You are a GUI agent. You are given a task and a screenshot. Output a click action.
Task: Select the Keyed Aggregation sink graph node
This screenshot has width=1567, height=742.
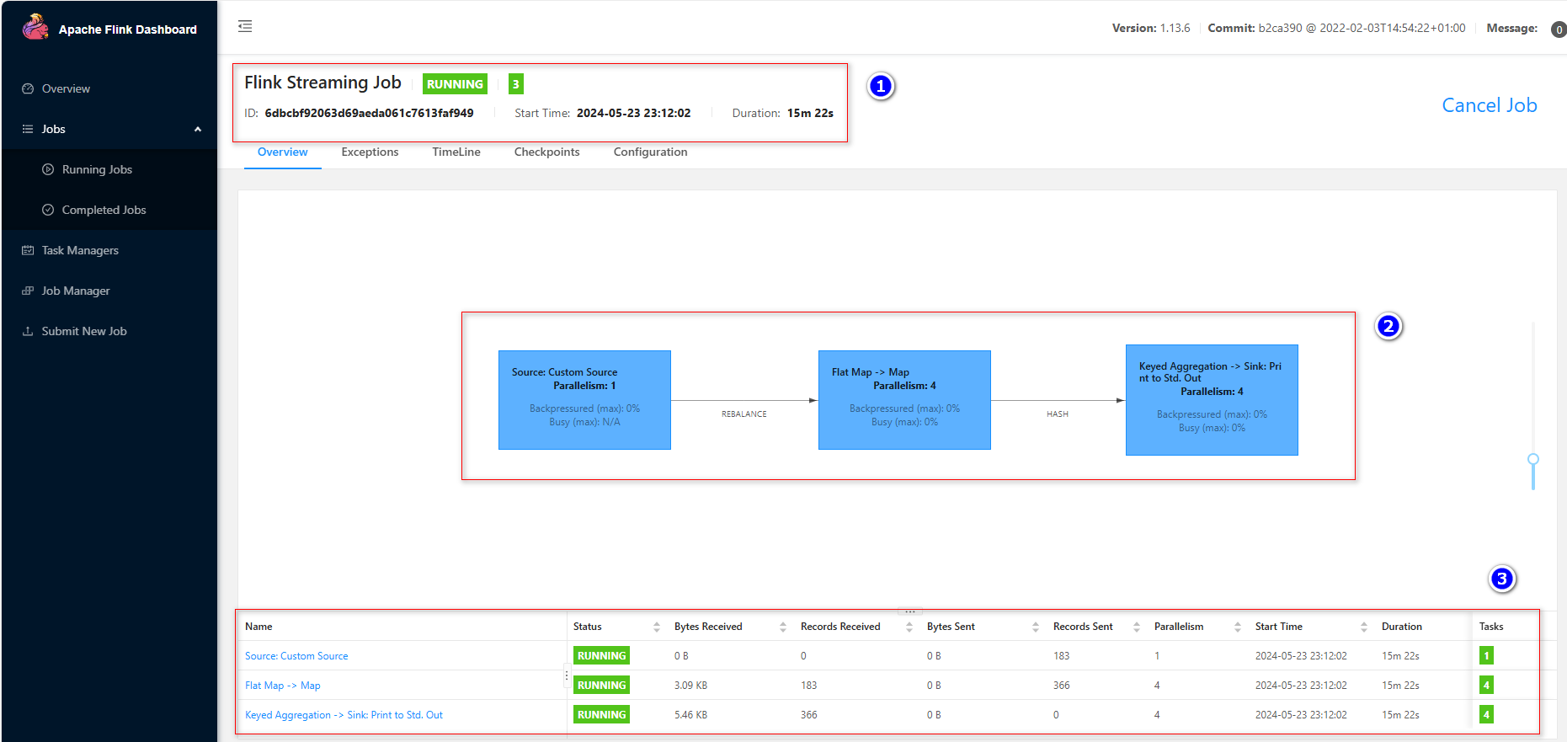tap(1212, 400)
